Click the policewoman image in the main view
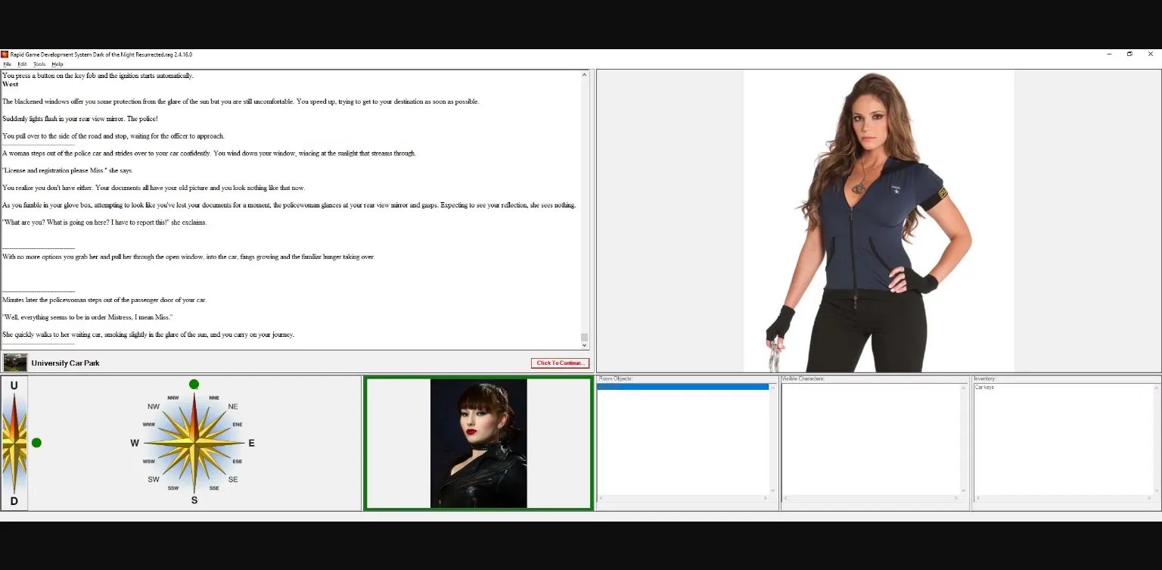1162x570 pixels. (x=878, y=221)
